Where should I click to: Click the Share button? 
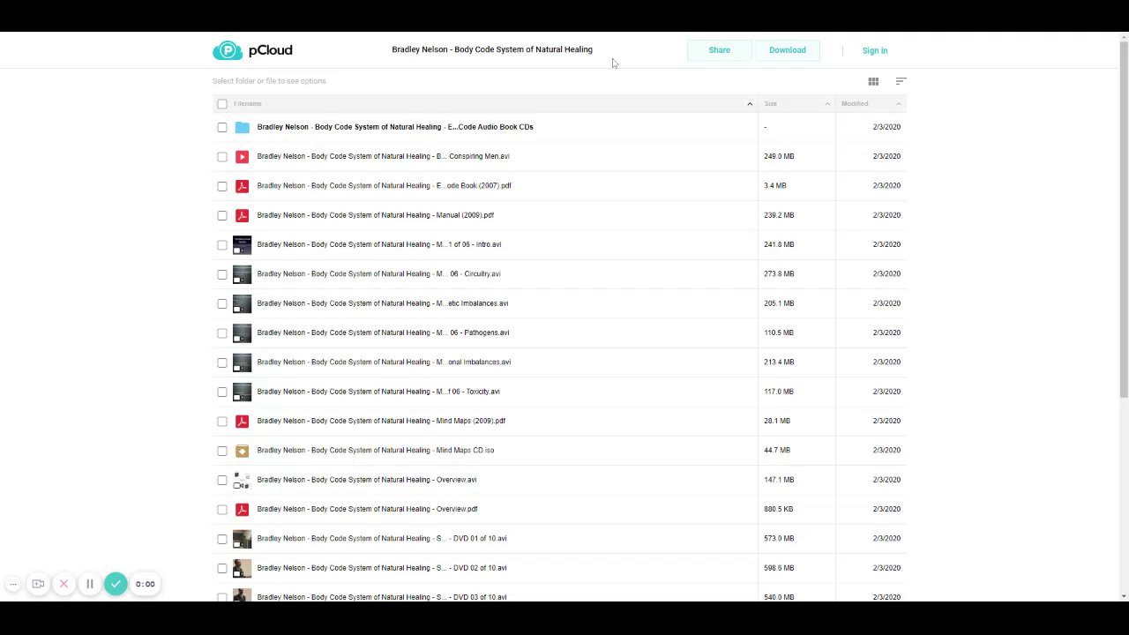tap(720, 50)
